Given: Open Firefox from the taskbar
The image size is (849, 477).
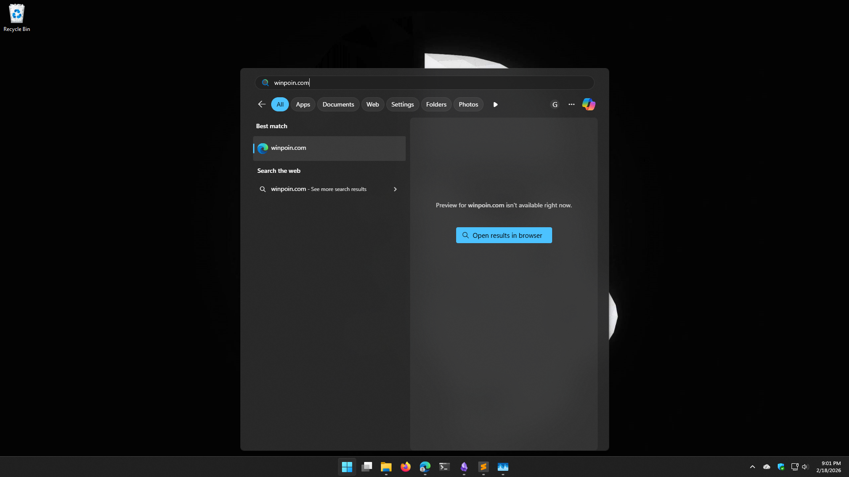Looking at the screenshot, I should click(x=405, y=467).
